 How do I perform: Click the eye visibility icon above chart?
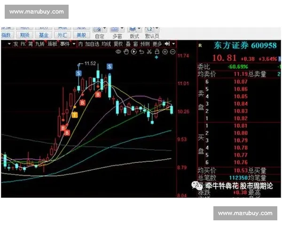118,52
